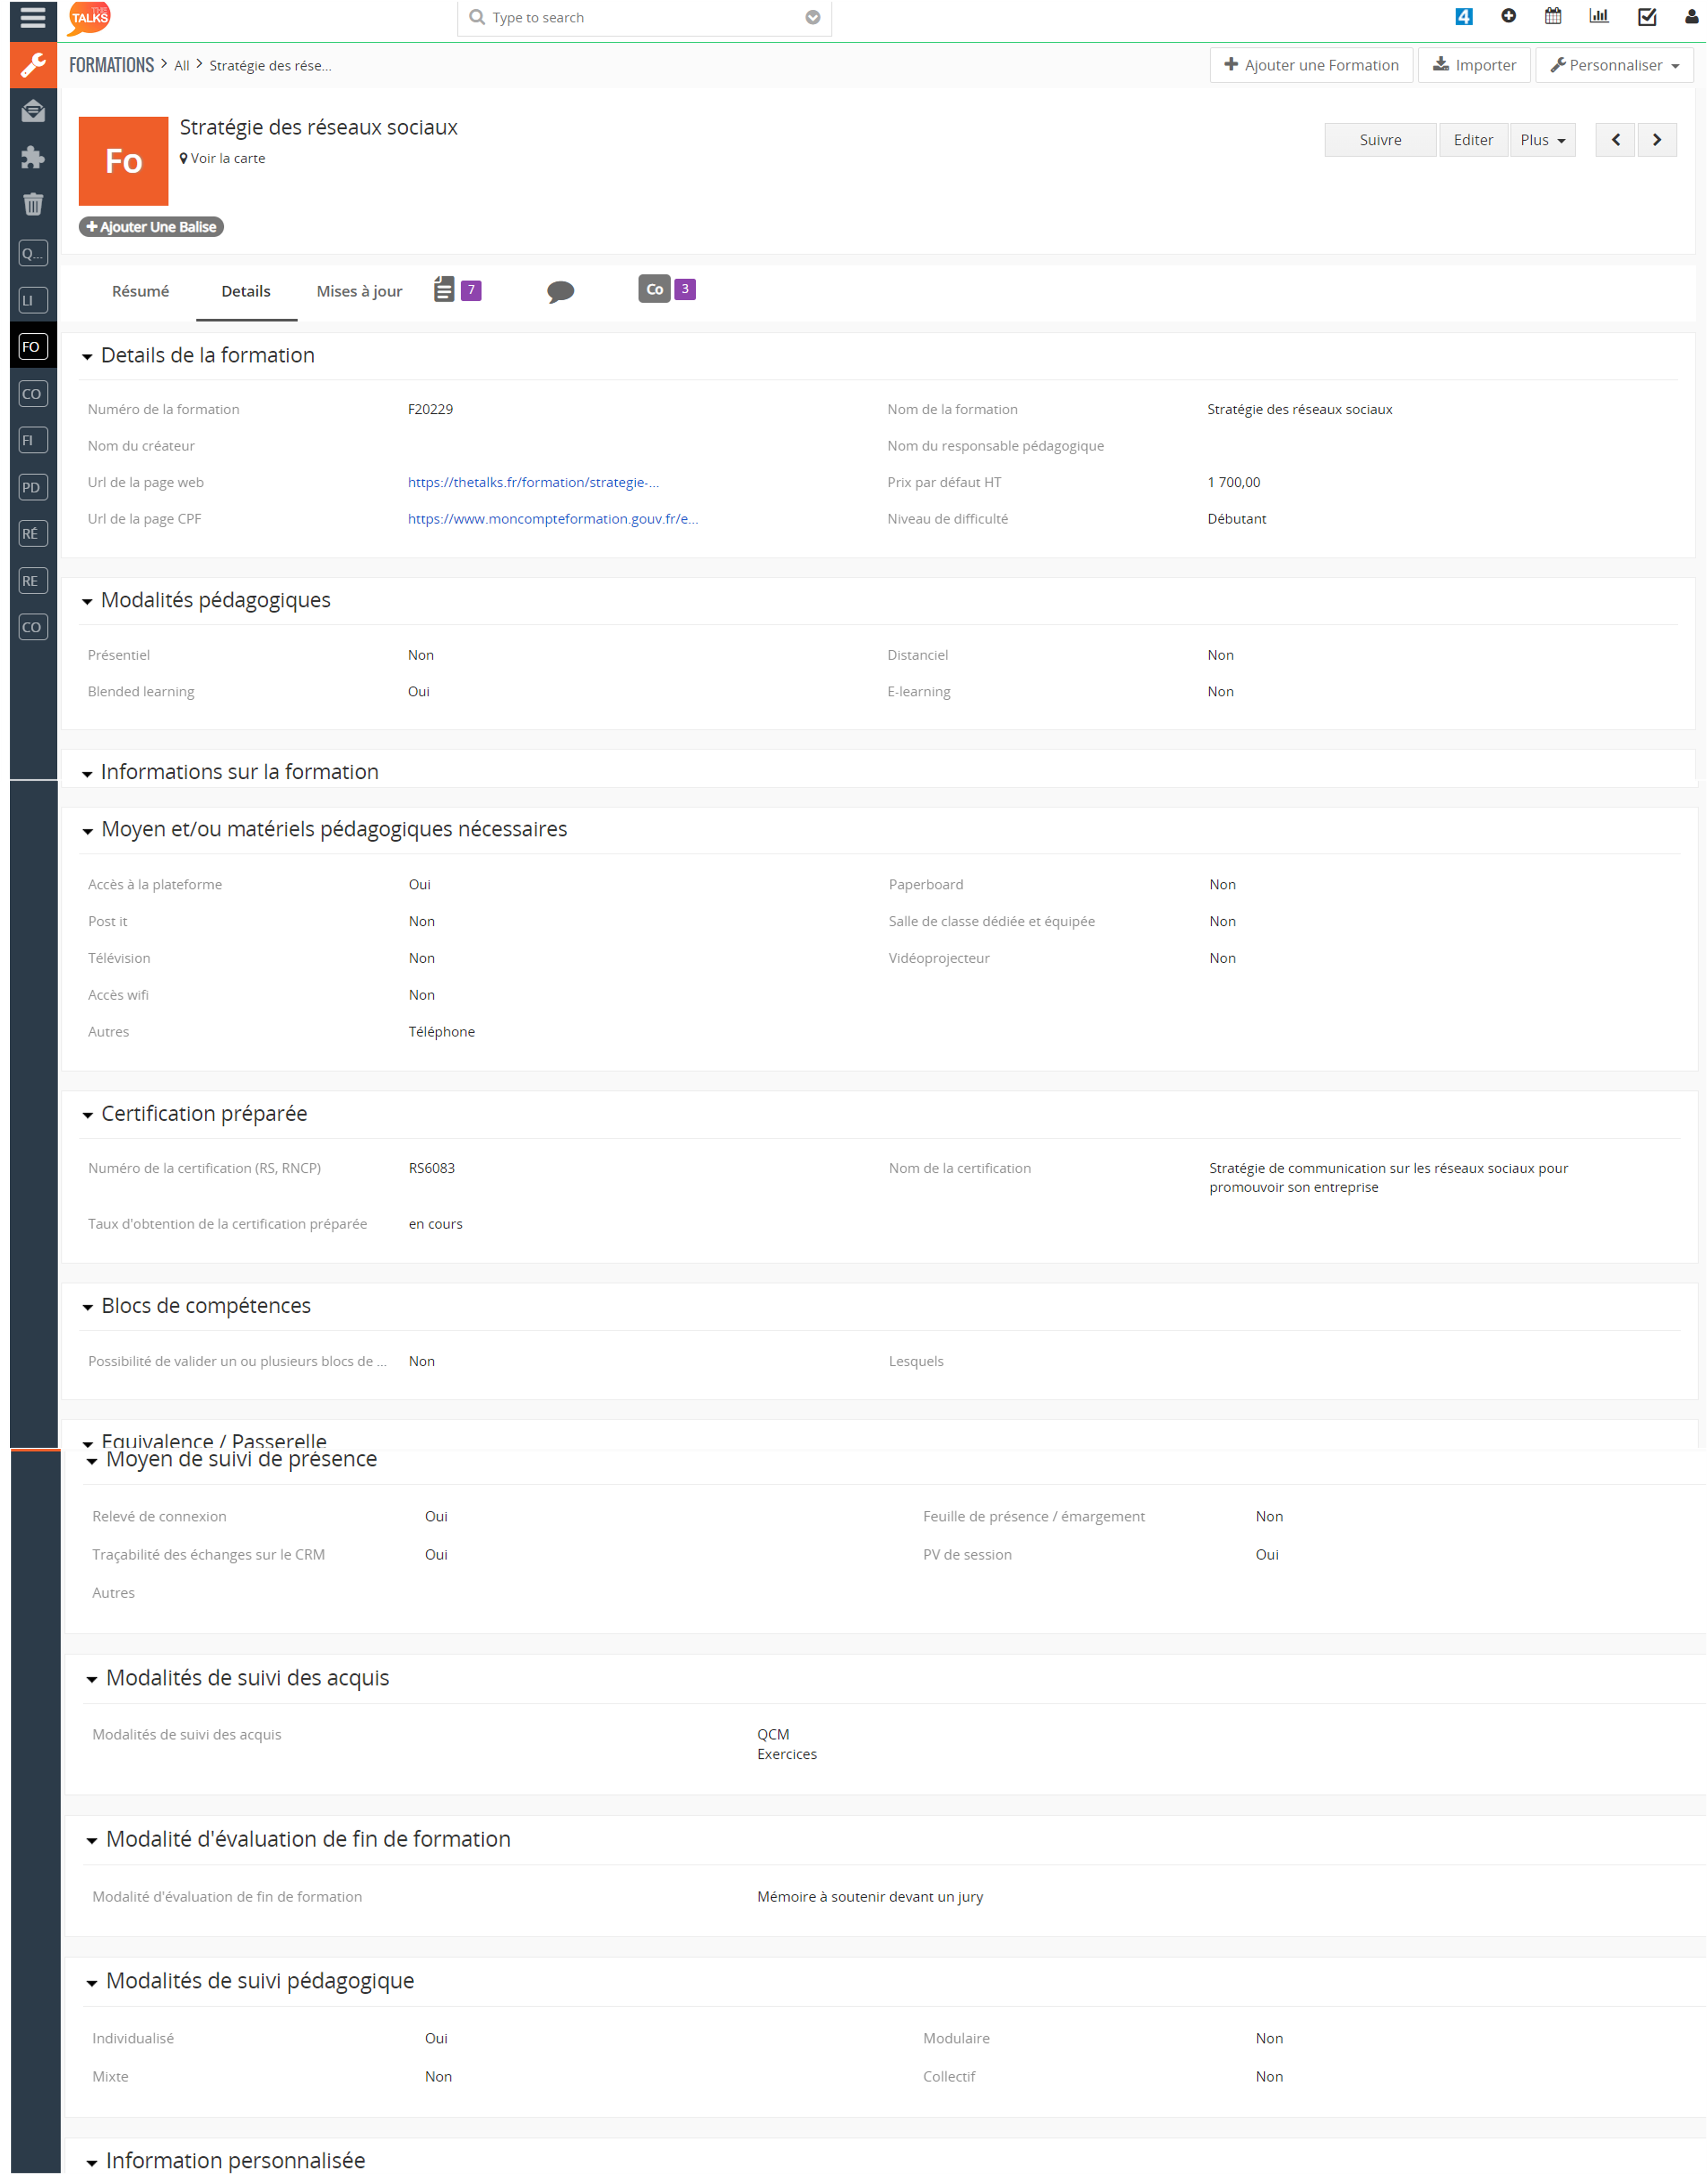Open the documents tab icon with badge 7
This screenshot has width=1708, height=2175.
[457, 290]
